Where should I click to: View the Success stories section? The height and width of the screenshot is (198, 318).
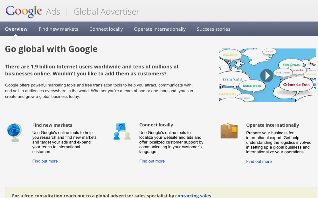tap(213, 29)
